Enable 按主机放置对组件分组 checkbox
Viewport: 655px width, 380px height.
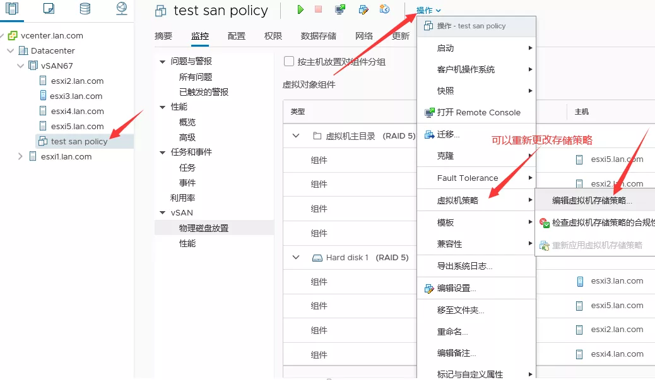[x=289, y=62]
